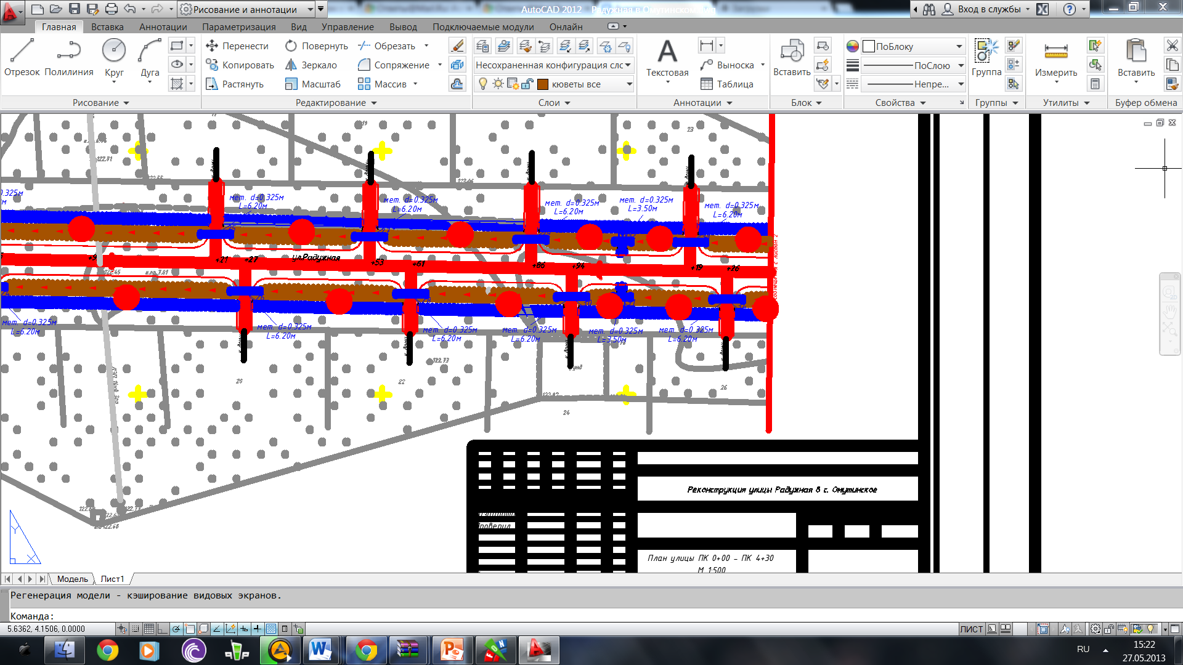The image size is (1183, 665).
Task: Open the layer name dropdown 'кюветы все'
Action: 629,84
